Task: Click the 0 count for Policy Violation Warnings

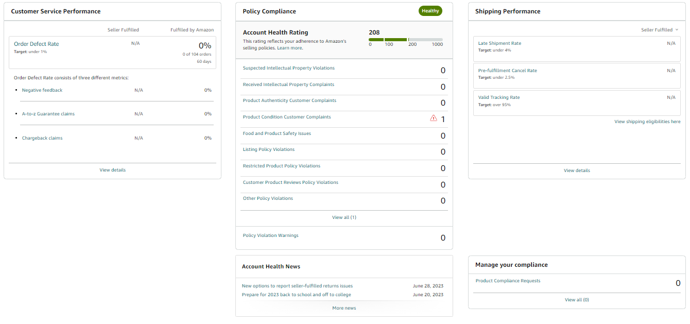Action: point(443,238)
